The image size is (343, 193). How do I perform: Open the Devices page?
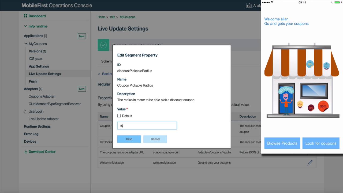[30, 141]
